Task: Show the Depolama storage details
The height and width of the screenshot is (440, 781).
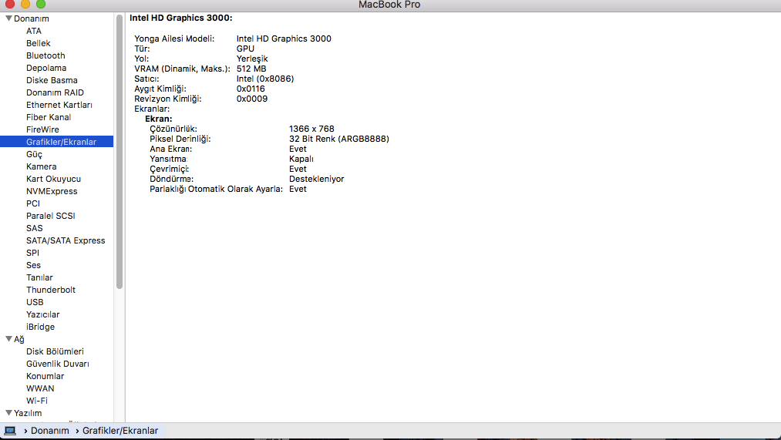Action: pos(46,68)
